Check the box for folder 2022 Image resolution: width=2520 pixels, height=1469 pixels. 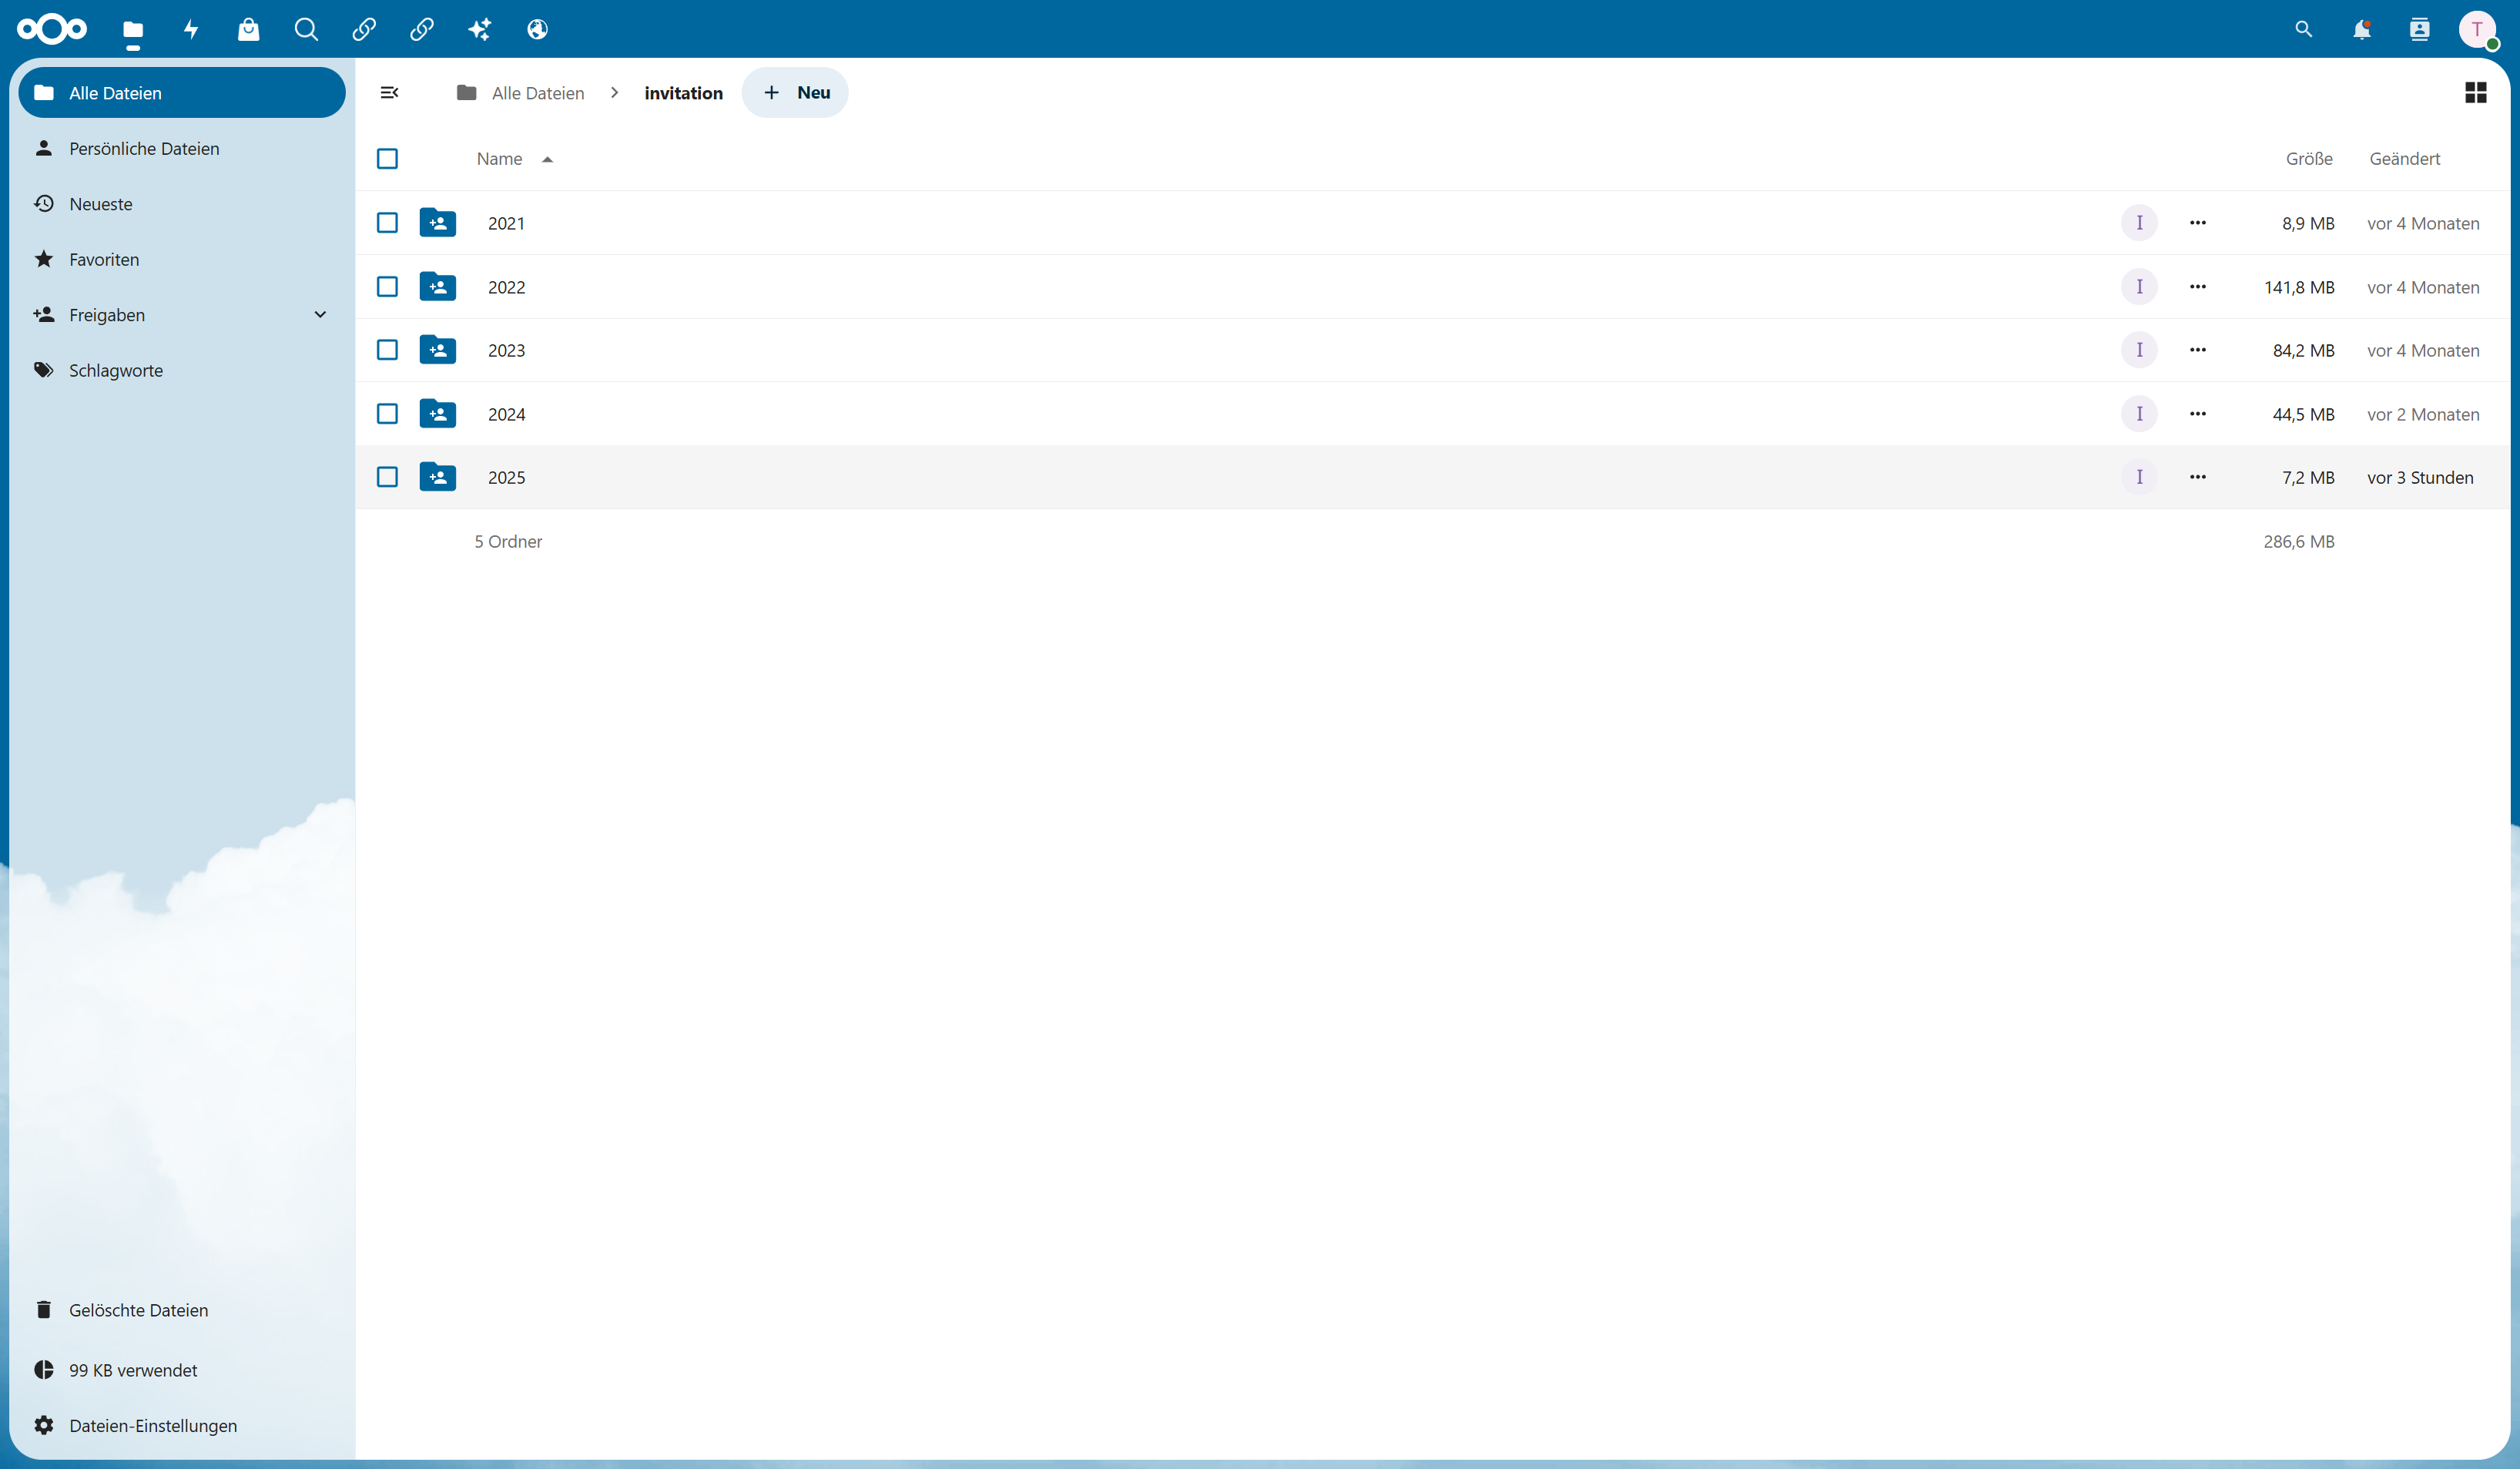(x=387, y=286)
